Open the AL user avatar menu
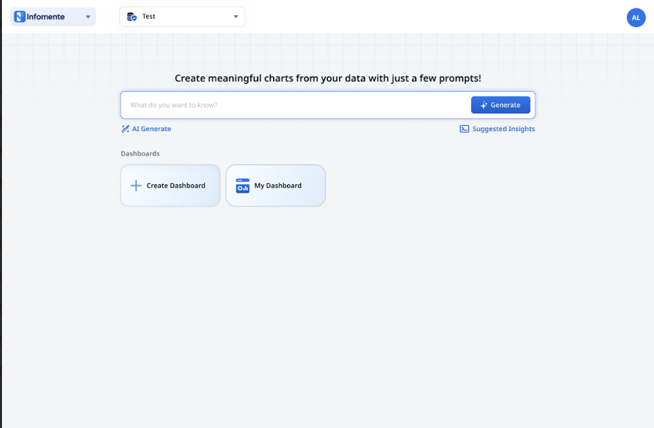Image resolution: width=654 pixels, height=428 pixels. [636, 18]
